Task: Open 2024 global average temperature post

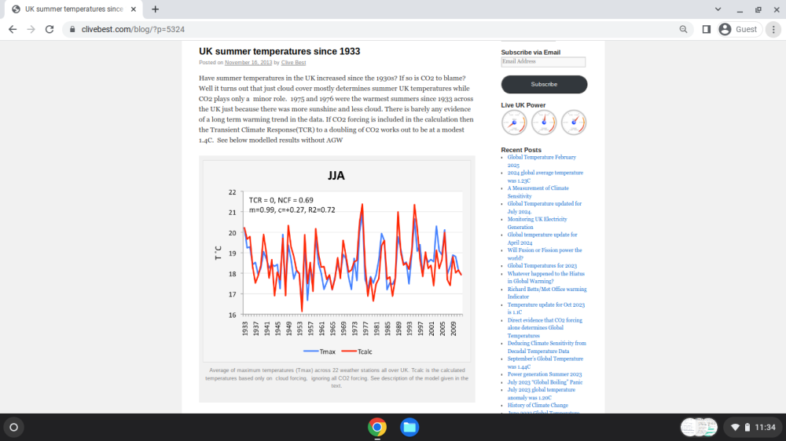Action: pyautogui.click(x=545, y=177)
